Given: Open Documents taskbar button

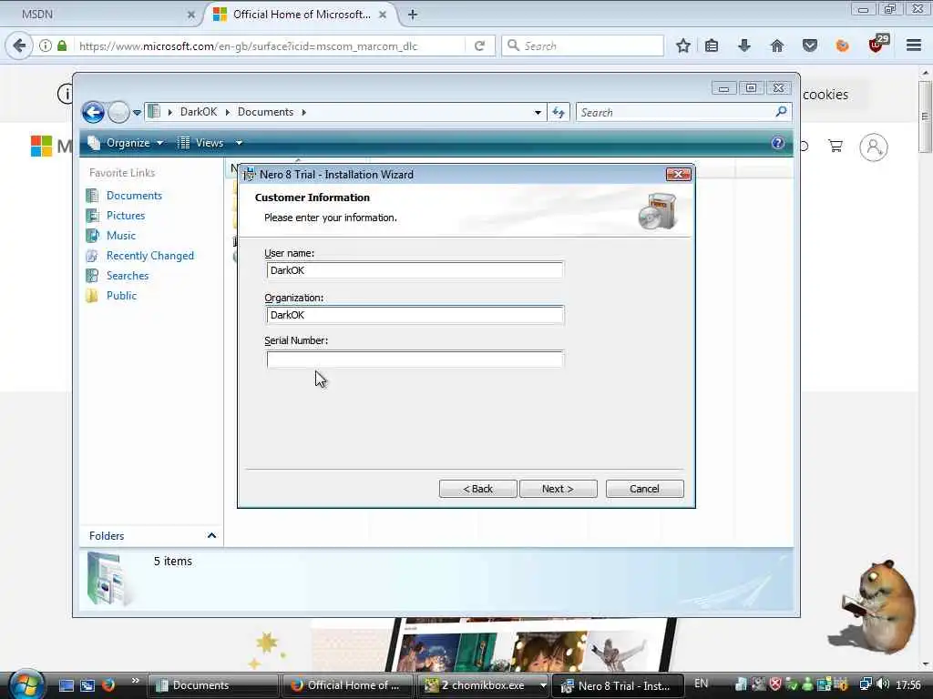Looking at the screenshot, I should [x=213, y=685].
